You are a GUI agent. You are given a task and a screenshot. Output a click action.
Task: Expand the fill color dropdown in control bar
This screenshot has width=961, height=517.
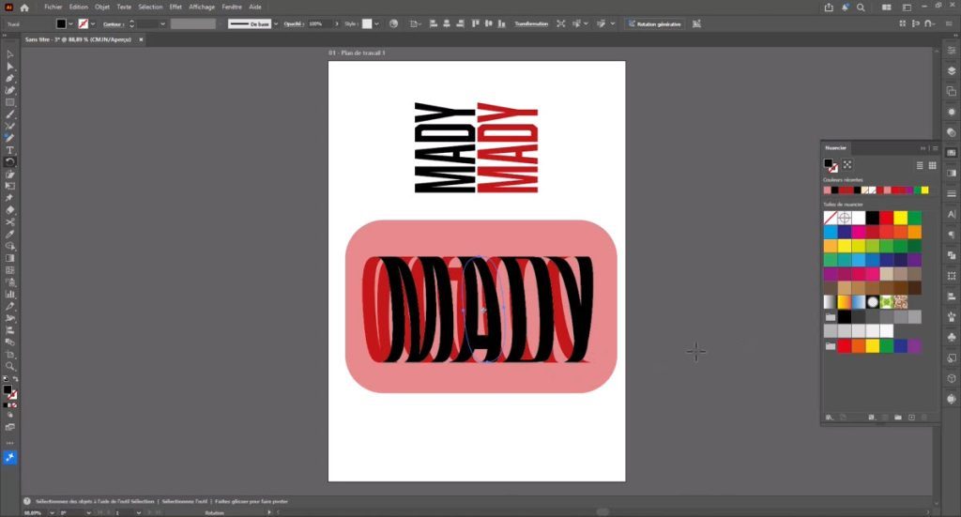tap(73, 23)
